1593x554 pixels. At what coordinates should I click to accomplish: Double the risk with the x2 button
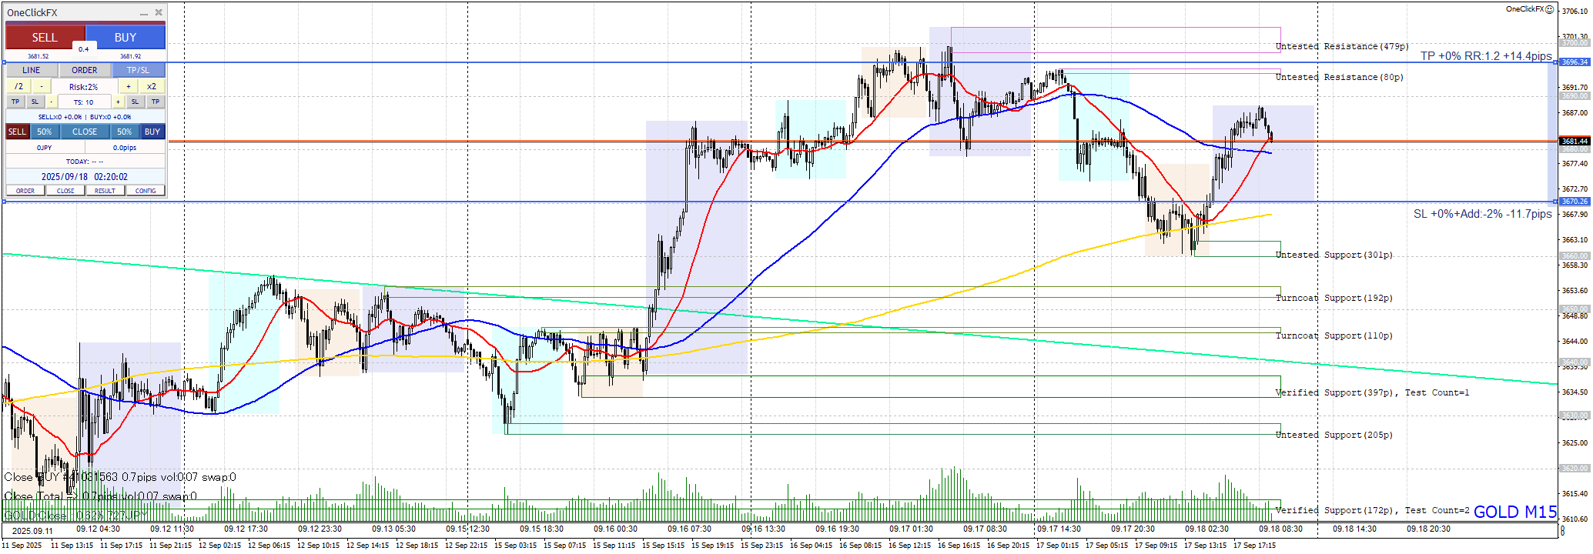[x=152, y=87]
